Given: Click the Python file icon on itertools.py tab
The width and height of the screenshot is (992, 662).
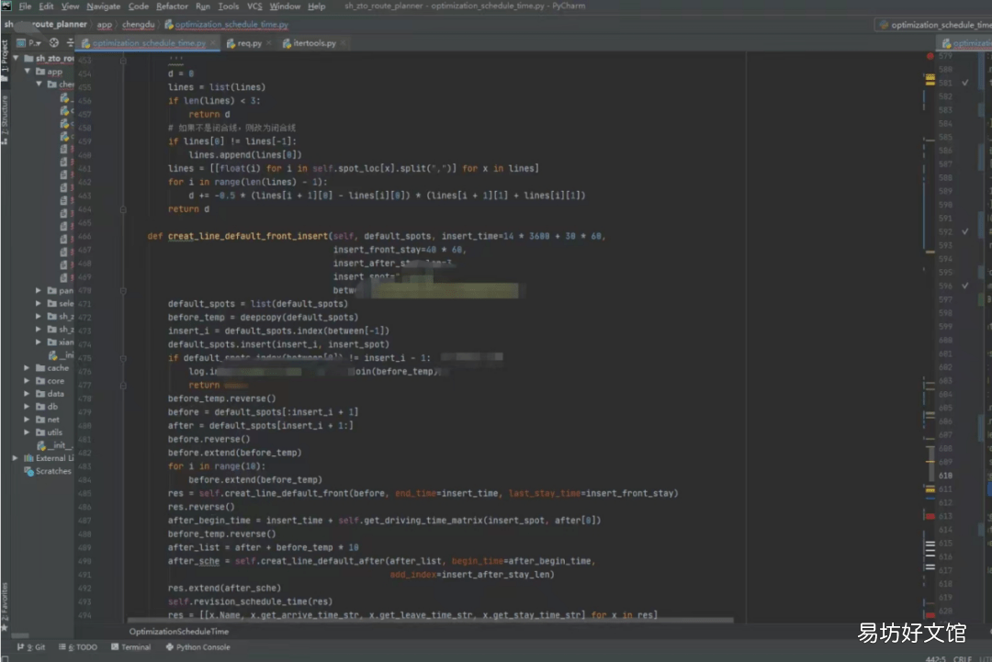Looking at the screenshot, I should coord(287,43).
